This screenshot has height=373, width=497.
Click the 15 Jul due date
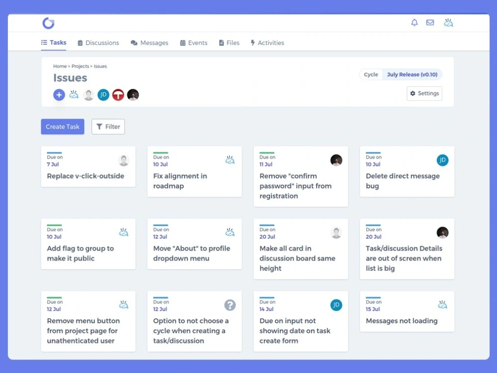click(x=372, y=309)
